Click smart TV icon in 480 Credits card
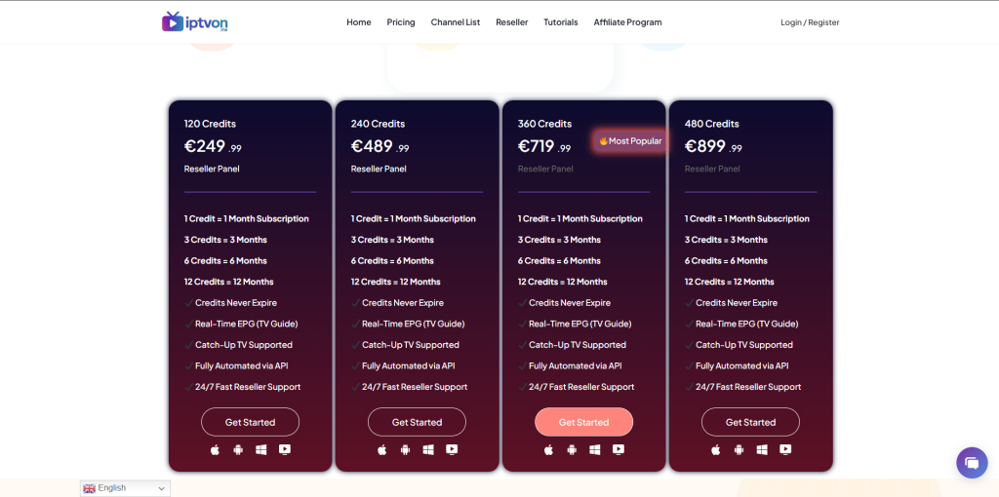The image size is (999, 497). (x=785, y=449)
